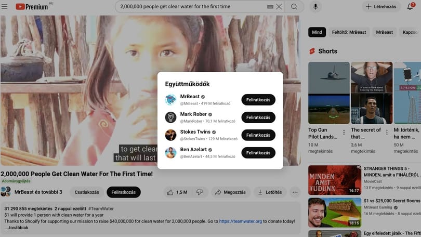
Task: Click the search input field
Action: [x=192, y=7]
